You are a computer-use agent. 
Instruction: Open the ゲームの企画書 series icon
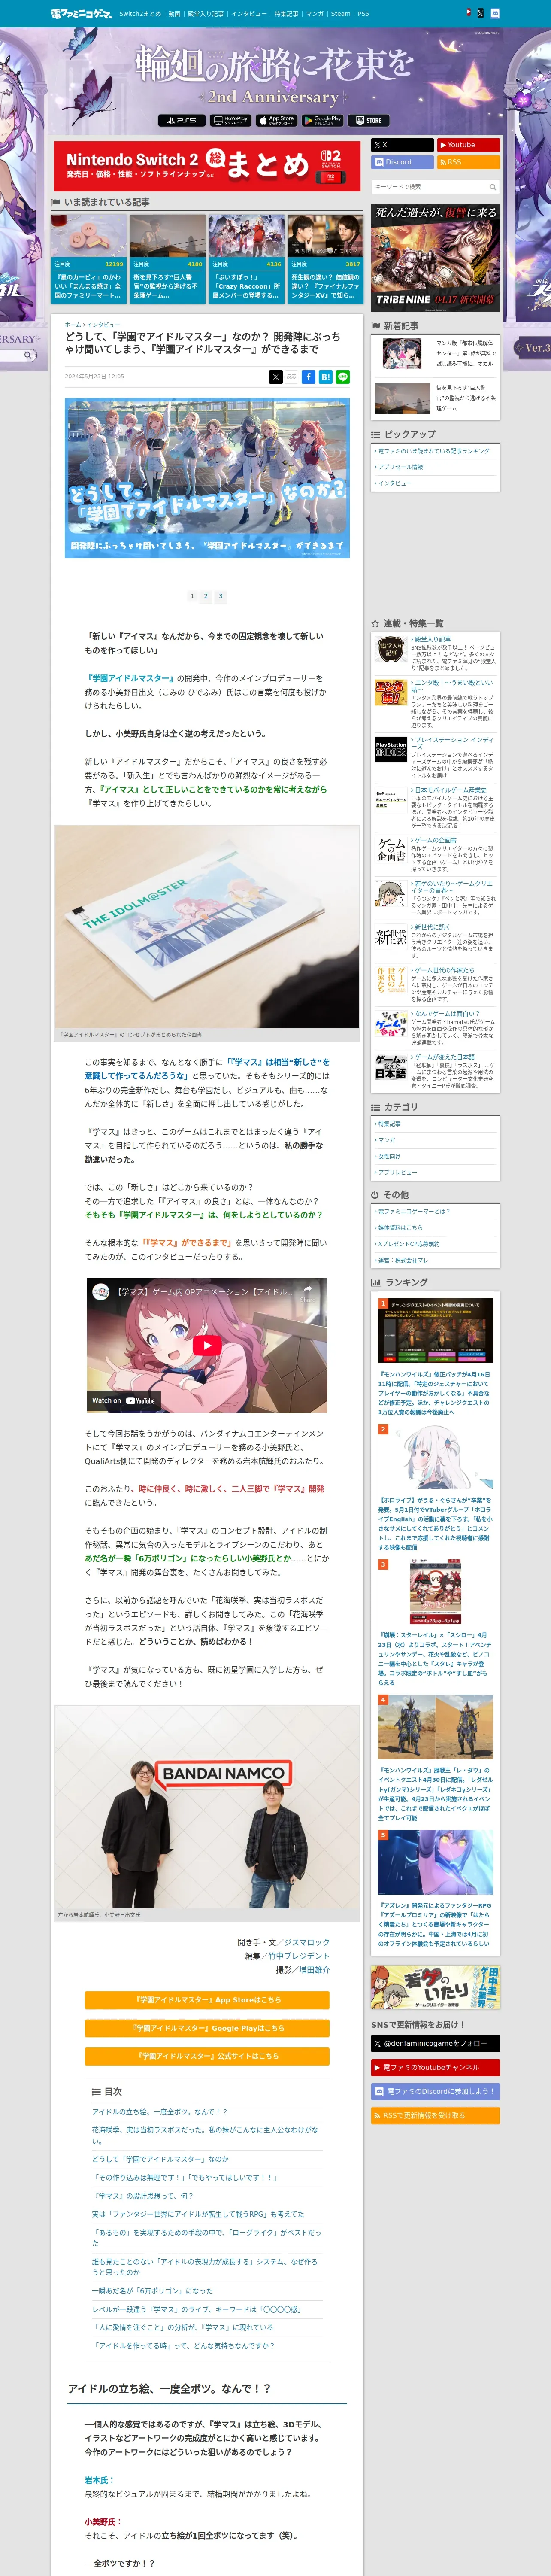point(391,851)
